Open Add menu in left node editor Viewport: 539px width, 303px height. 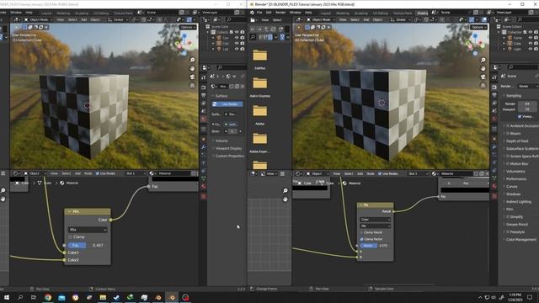(77, 173)
